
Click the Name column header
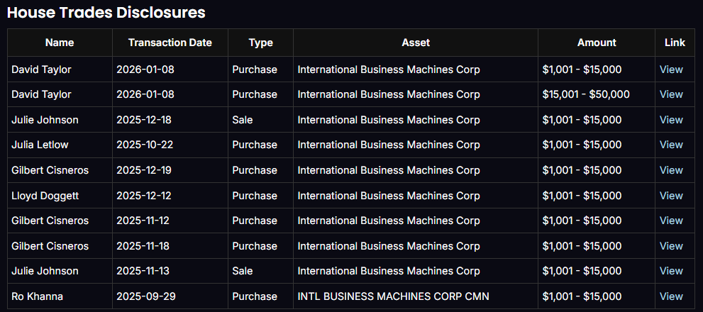(60, 43)
